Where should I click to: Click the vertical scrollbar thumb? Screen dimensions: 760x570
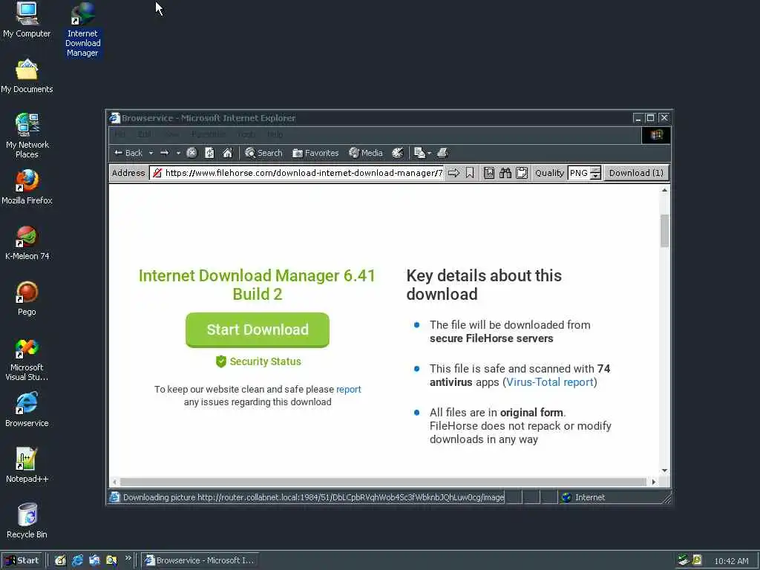point(664,231)
